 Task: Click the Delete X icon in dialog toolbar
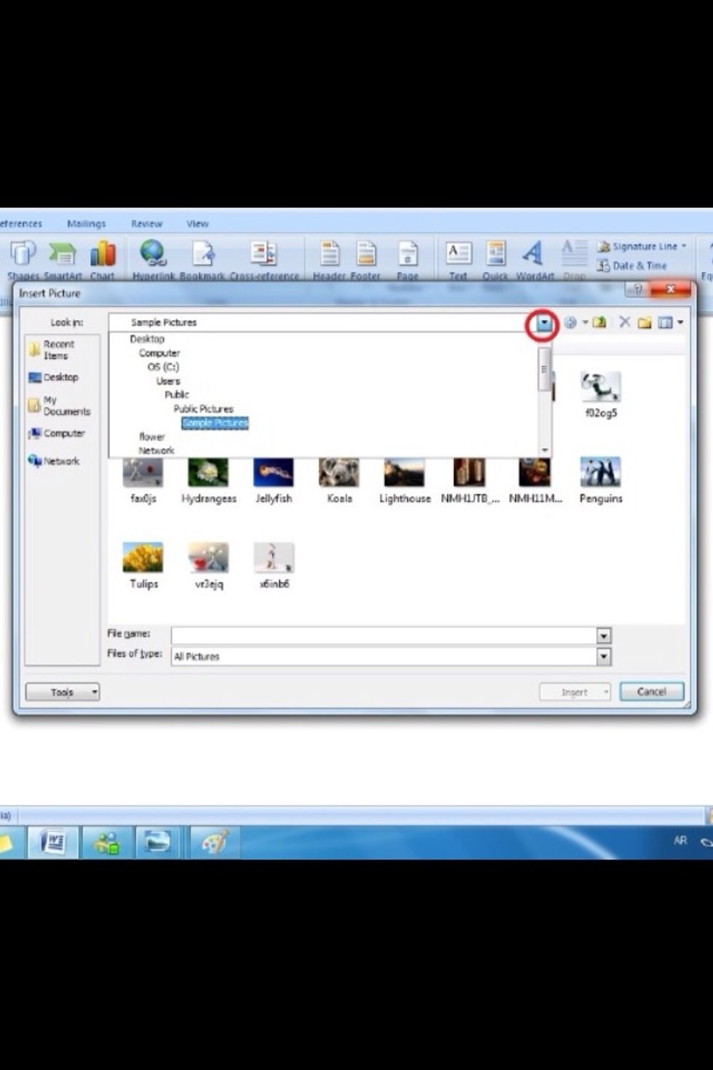point(624,322)
